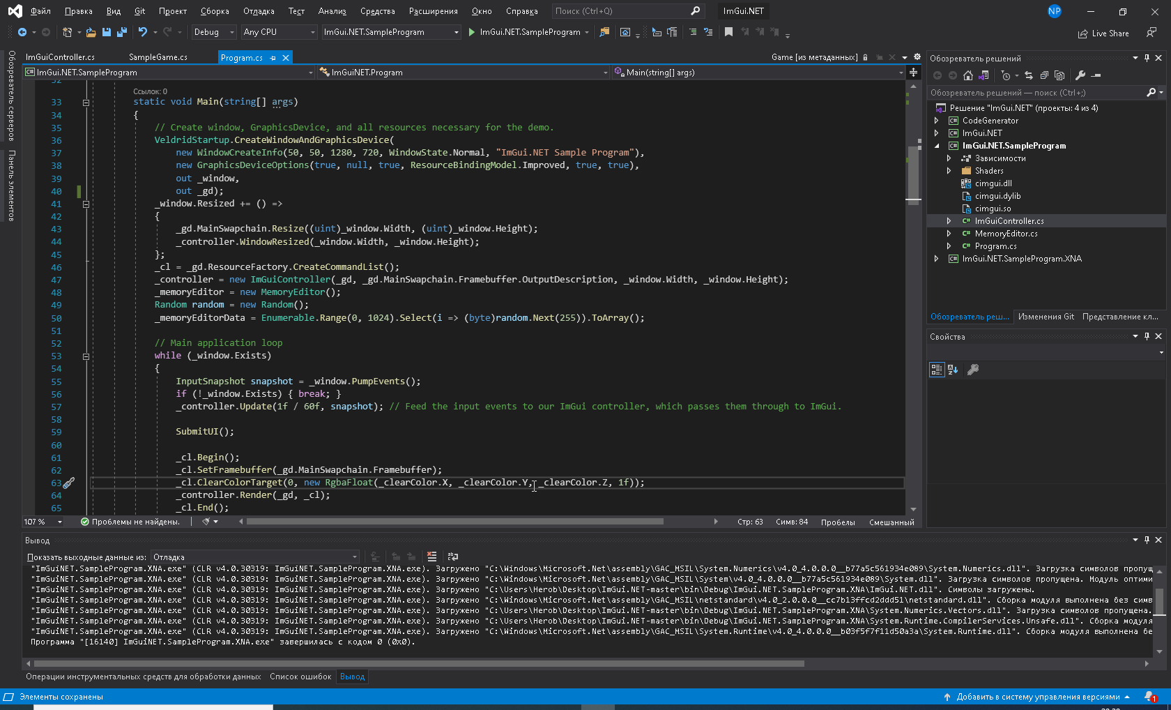
Task: Open the Any CPU platform dropdown
Action: [280, 32]
